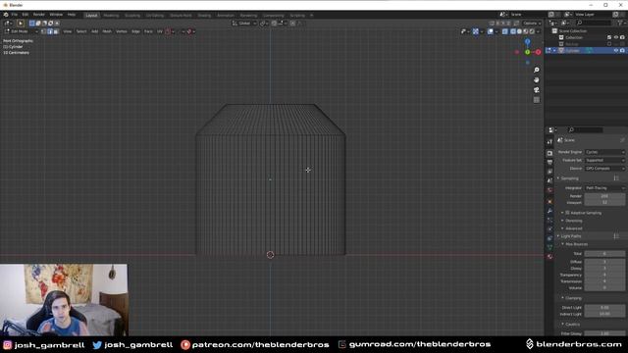Open Feature Set Supported dropdown
The image size is (628, 353).
tap(604, 160)
